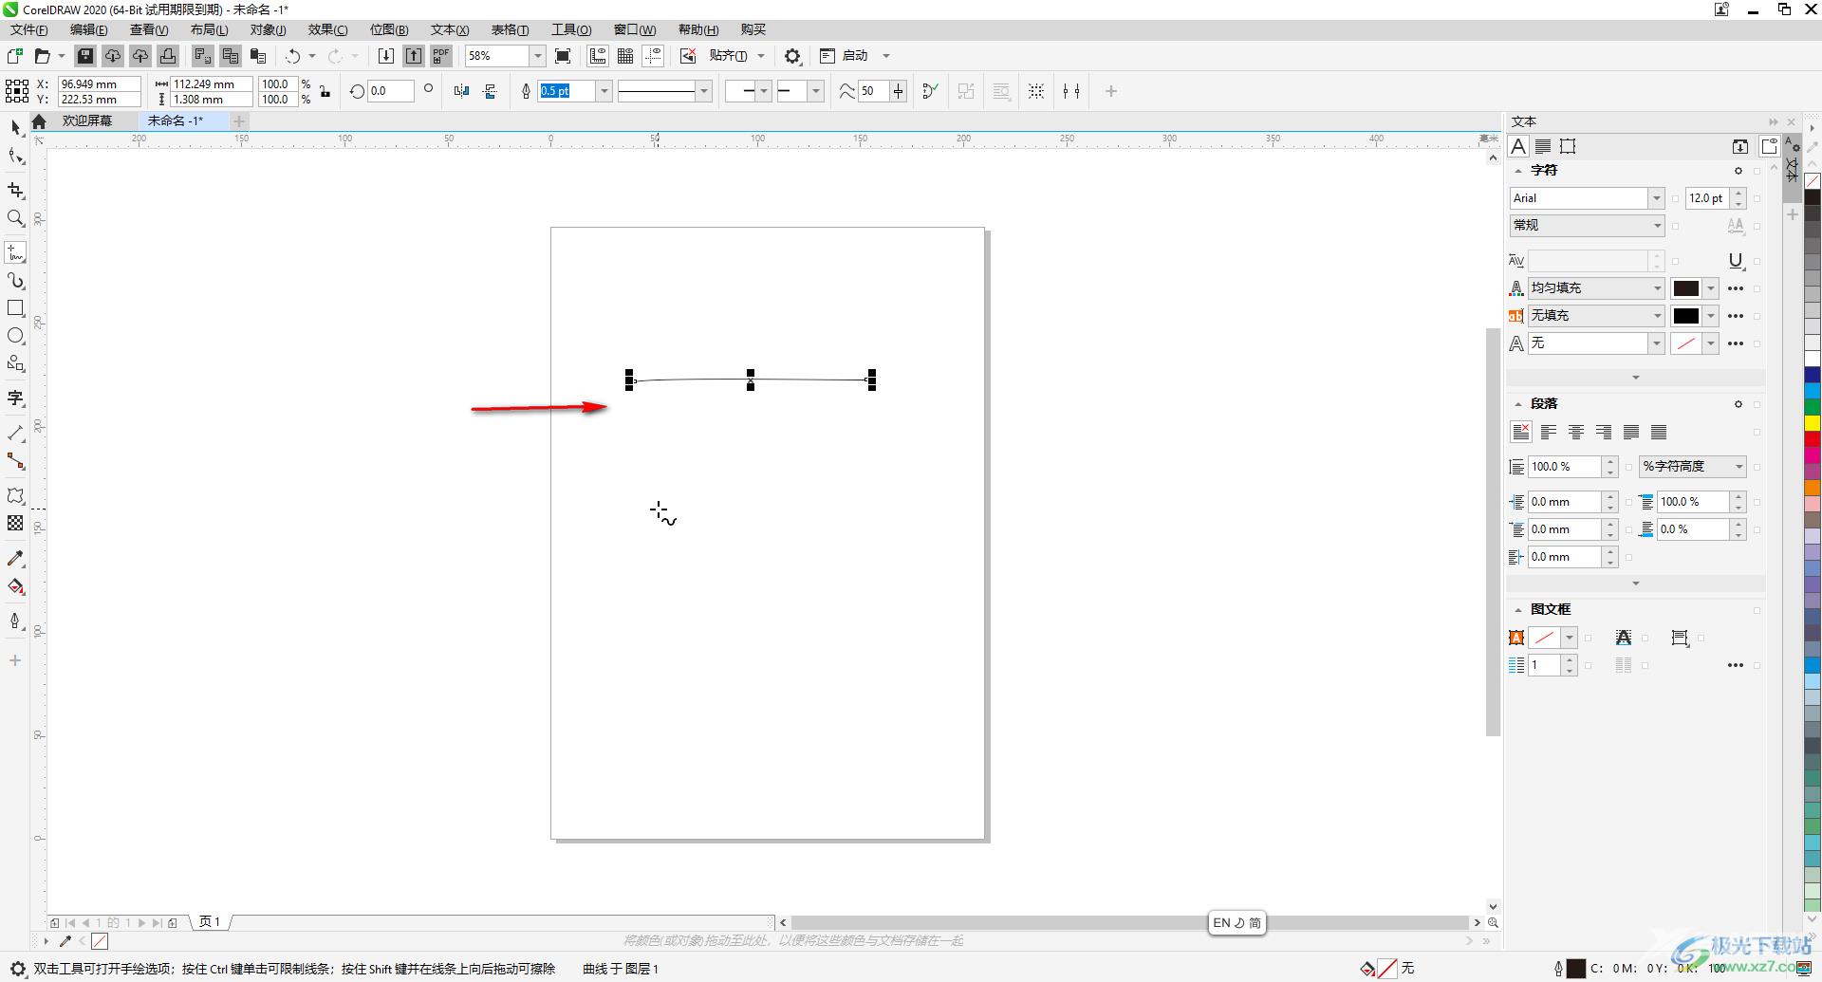Open the 文本 menu
1822x982 pixels.
[x=449, y=29]
